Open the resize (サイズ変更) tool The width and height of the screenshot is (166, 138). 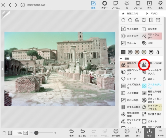(x=130, y=29)
